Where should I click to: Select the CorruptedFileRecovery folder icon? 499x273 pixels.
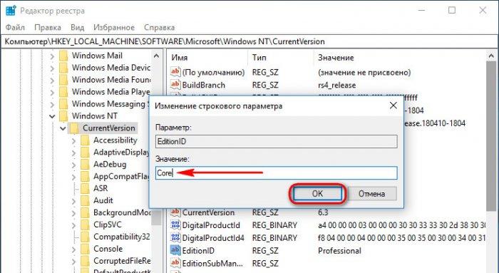coord(85,261)
